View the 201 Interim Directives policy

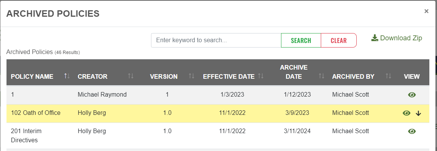pos(412,131)
